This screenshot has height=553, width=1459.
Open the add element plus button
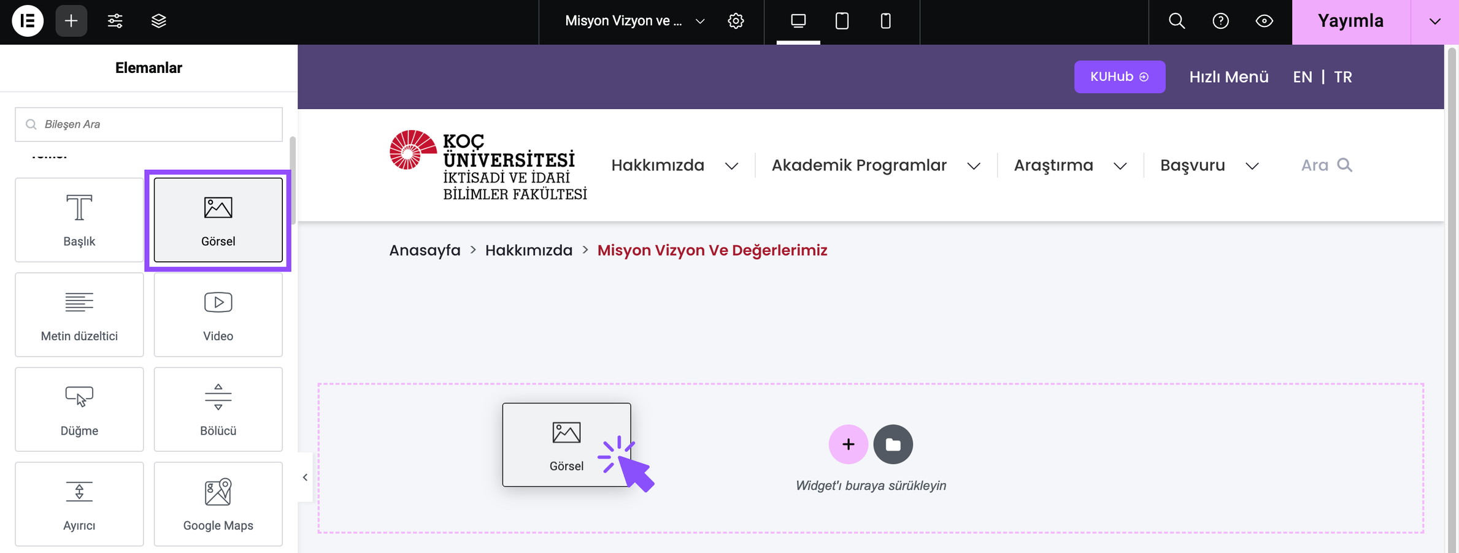point(71,21)
